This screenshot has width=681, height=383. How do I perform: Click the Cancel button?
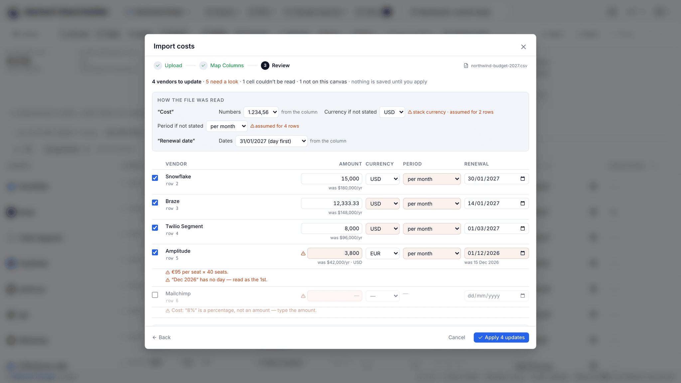[x=457, y=337]
